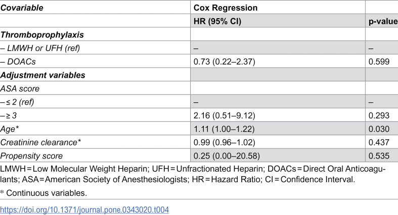The image size is (398, 215).
Task: Click Age hazard ratio 1.11 (1.00–1.22)
Action: pos(224,129)
